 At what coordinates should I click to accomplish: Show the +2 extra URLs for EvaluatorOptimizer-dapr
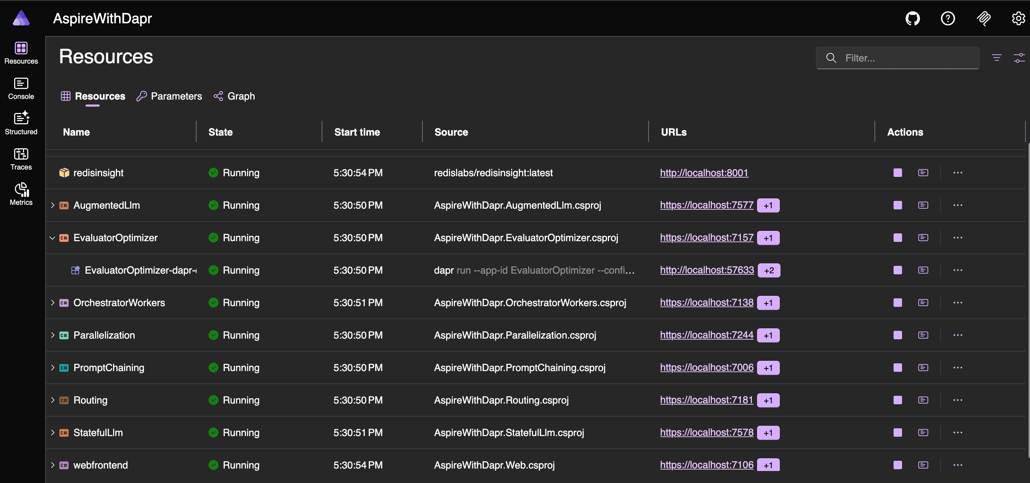point(769,270)
